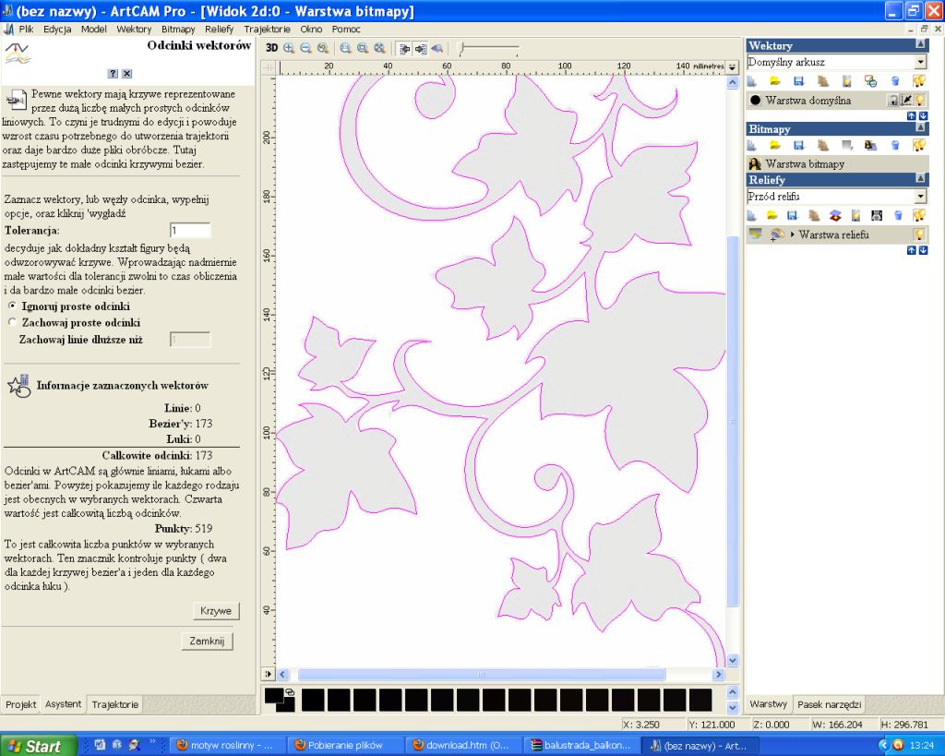Toggle visibility bulb of Warstwa reliefu

(x=920, y=234)
